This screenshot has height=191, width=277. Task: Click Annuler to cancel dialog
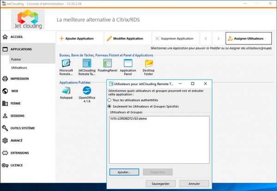pyautogui.click(x=194, y=184)
